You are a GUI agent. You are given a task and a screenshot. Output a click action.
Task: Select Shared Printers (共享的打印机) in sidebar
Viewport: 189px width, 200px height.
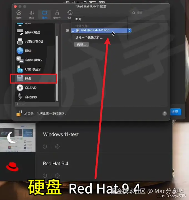pyautogui.click(x=35, y=41)
